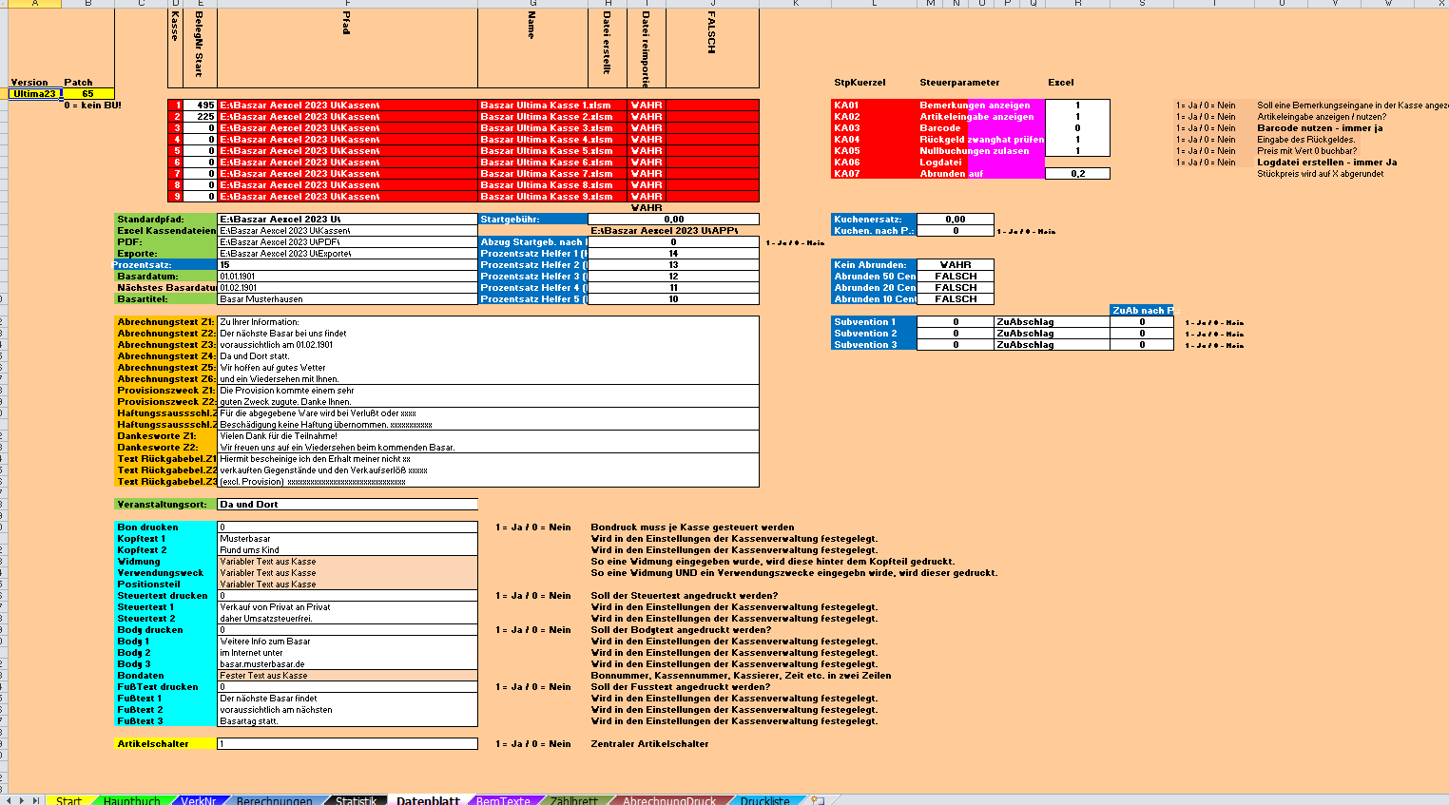Click Basartitel value 'Basar Musterhausen'
This screenshot has height=805, width=1449.
[x=347, y=299]
